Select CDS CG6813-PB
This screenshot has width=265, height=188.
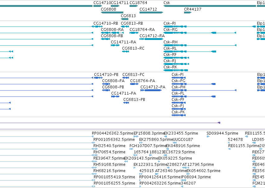click(x=134, y=100)
